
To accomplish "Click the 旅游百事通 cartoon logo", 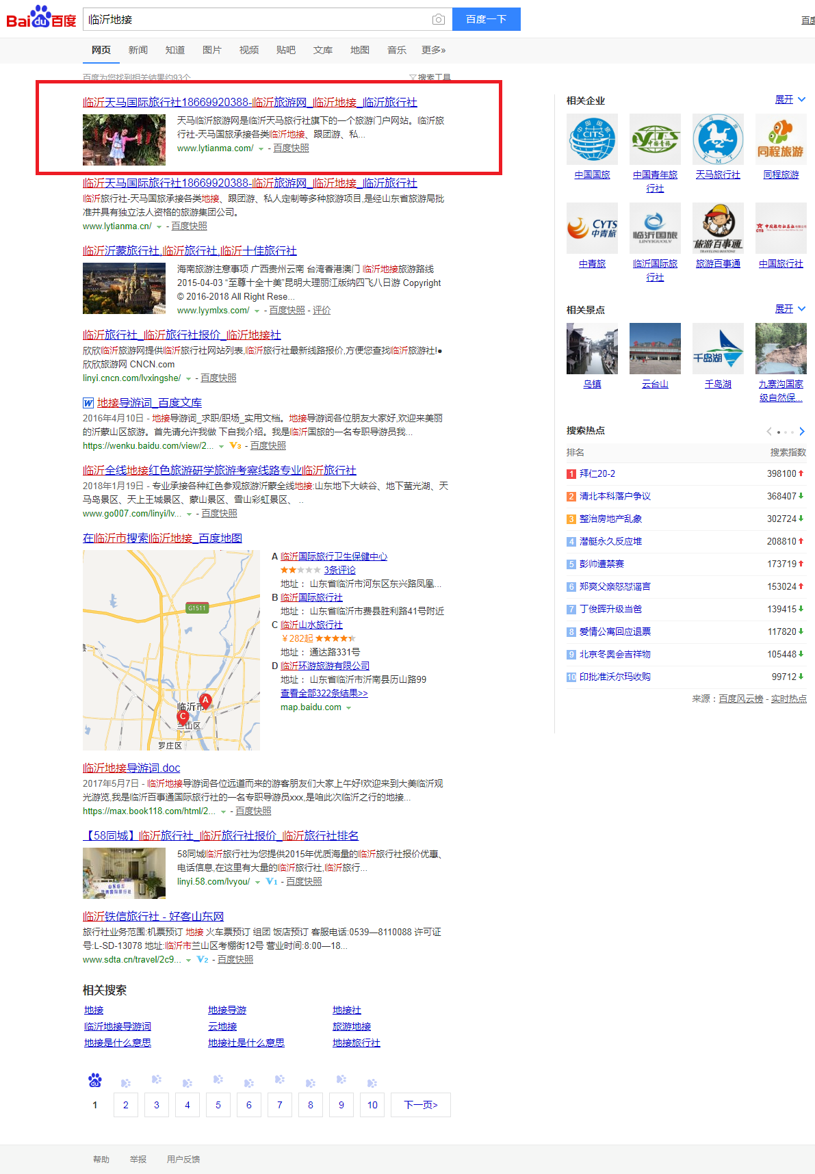I will (718, 228).
